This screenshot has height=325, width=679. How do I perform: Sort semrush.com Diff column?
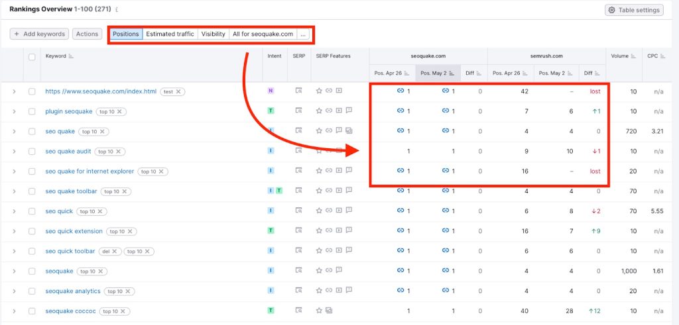[x=598, y=73]
